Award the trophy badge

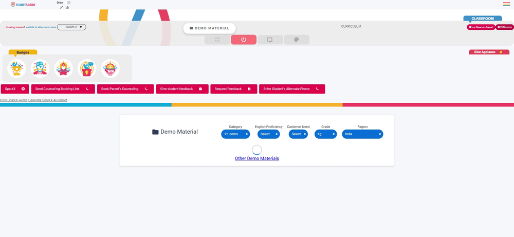pyautogui.click(x=17, y=68)
